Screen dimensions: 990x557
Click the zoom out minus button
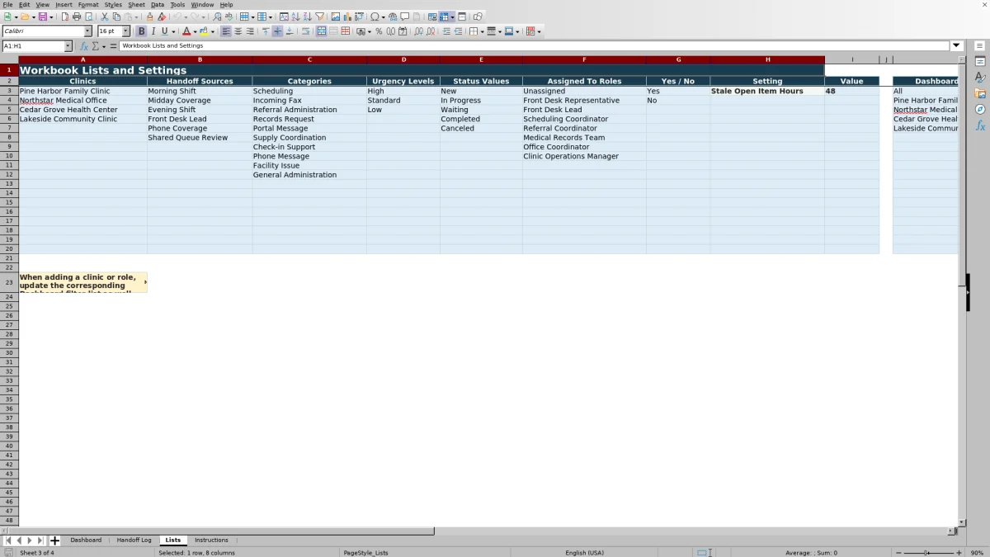pos(898,553)
